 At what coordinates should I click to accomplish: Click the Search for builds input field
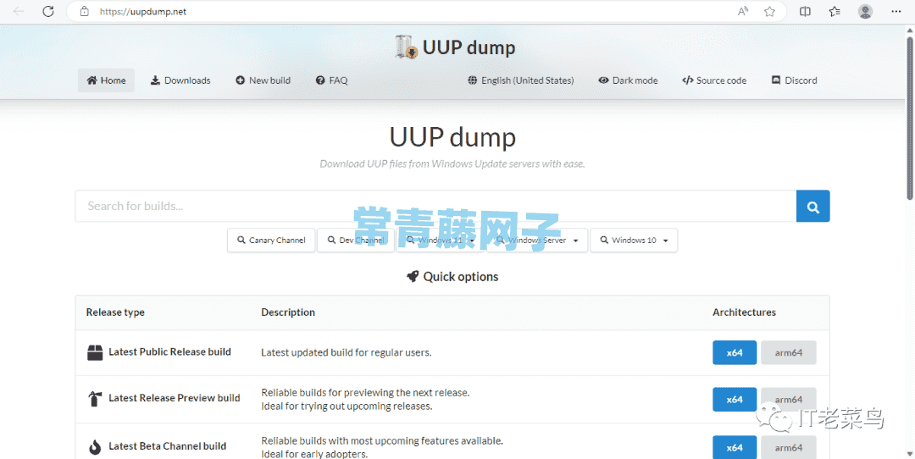(x=435, y=206)
